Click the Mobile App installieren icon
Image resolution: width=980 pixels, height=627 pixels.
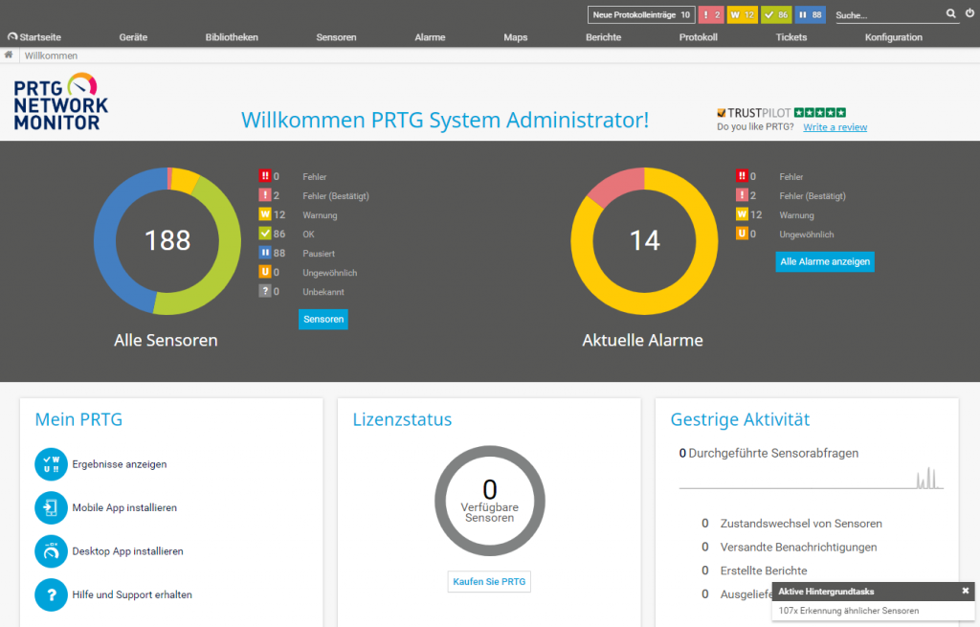[51, 507]
